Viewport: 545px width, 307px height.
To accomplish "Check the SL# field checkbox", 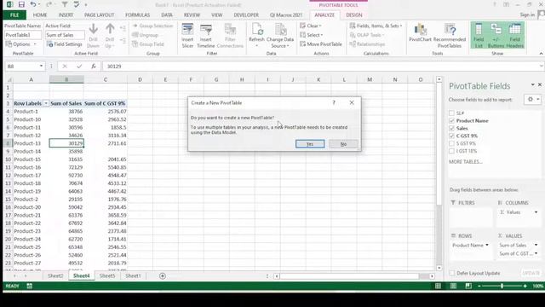I will [x=451, y=113].
